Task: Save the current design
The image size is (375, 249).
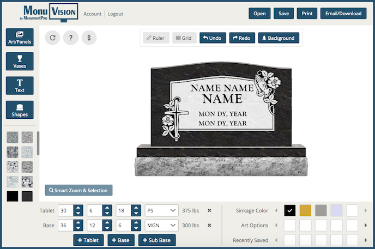Action: click(x=283, y=14)
